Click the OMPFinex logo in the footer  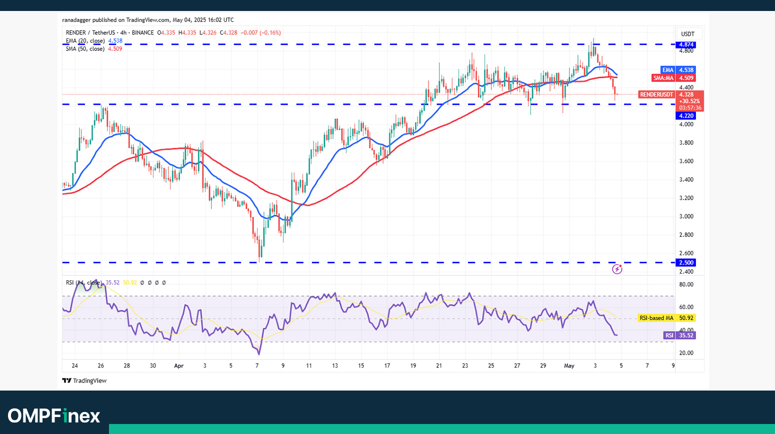point(54,416)
